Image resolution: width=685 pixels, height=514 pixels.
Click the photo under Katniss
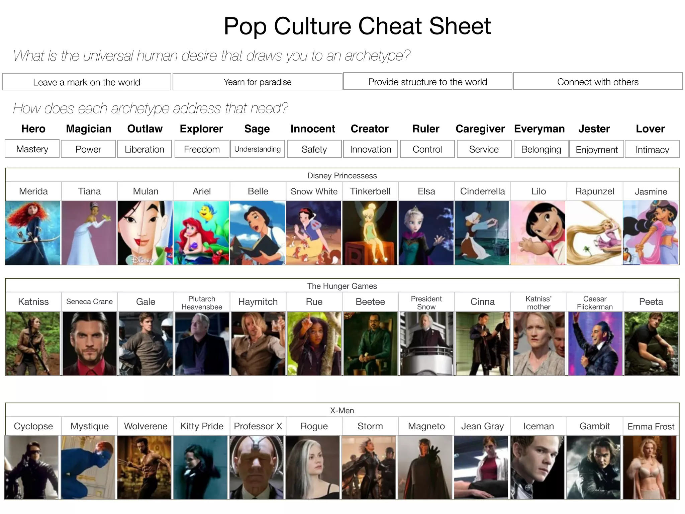pos(33,344)
